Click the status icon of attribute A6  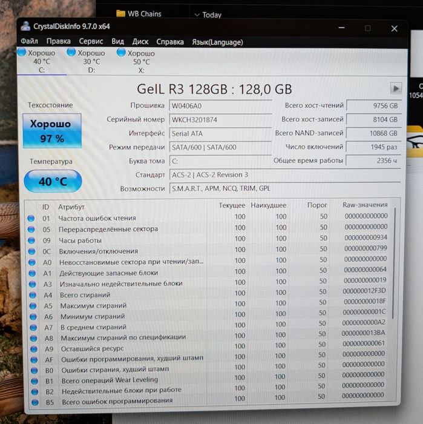pyautogui.click(x=33, y=316)
